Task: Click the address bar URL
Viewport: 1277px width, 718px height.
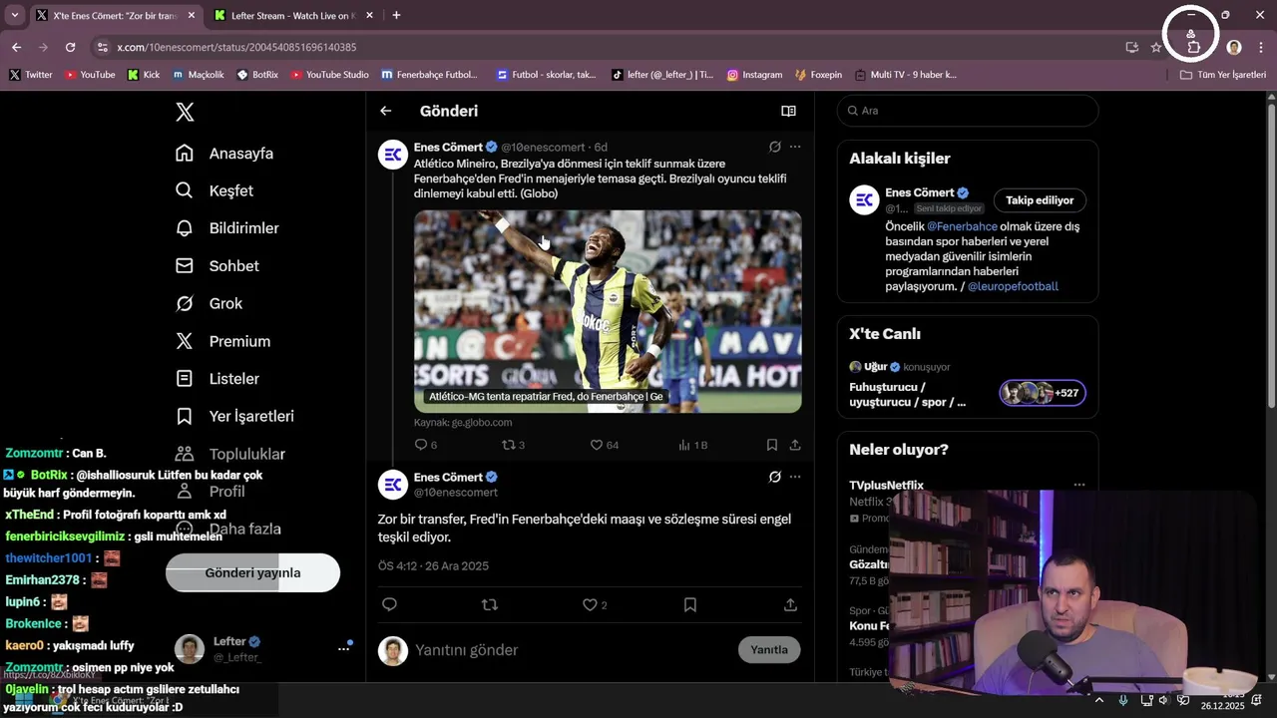Action: click(x=236, y=47)
